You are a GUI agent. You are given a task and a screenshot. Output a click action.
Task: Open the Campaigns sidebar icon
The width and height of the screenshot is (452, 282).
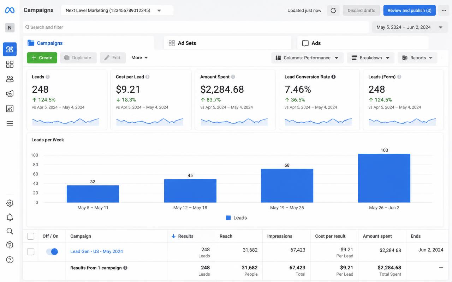click(10, 49)
